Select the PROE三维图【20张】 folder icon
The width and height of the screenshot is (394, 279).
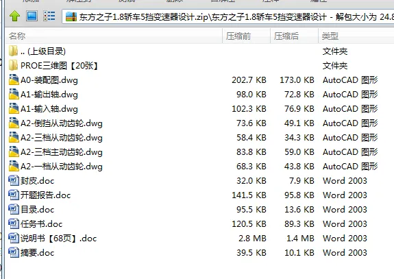pos(13,65)
